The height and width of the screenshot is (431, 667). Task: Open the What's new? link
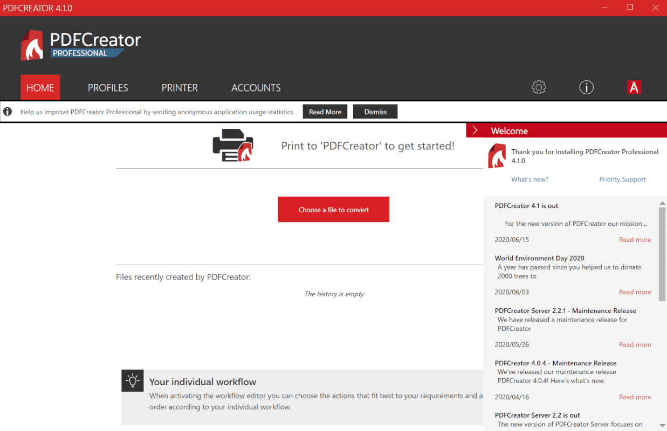530,179
